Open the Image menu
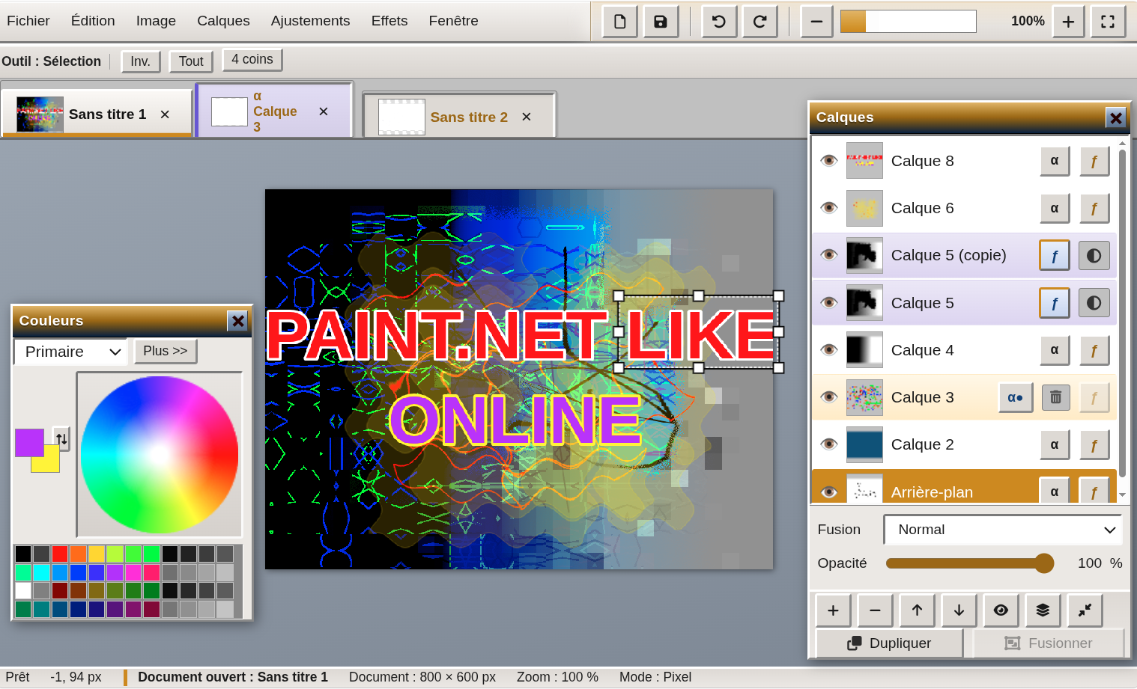This screenshot has height=689, width=1137. coord(156,21)
